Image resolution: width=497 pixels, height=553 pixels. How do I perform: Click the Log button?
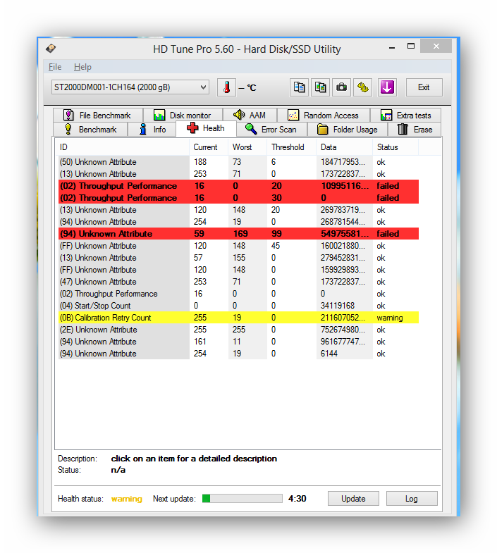[x=411, y=499]
